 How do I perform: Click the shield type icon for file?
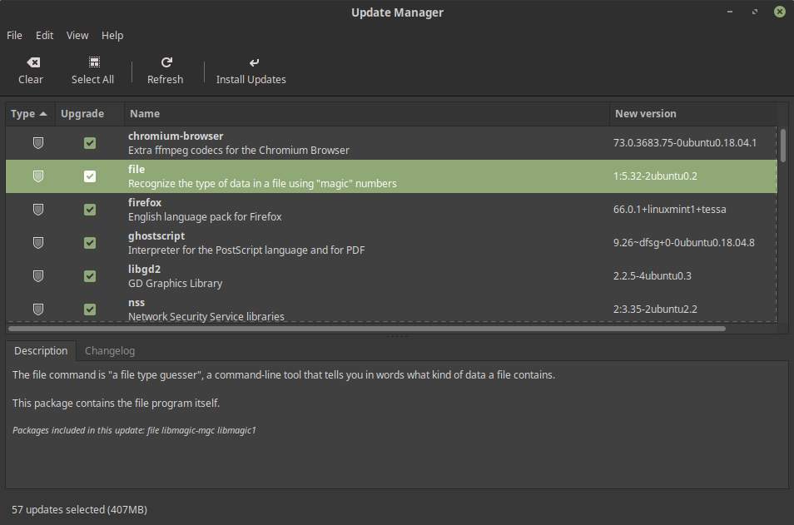[38, 176]
